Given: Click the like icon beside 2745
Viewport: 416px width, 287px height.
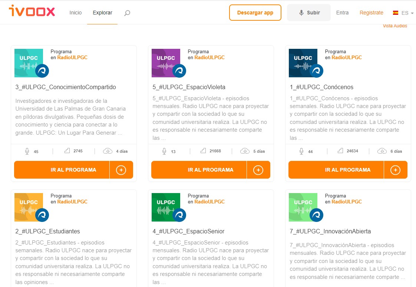Looking at the screenshot, I should [67, 151].
